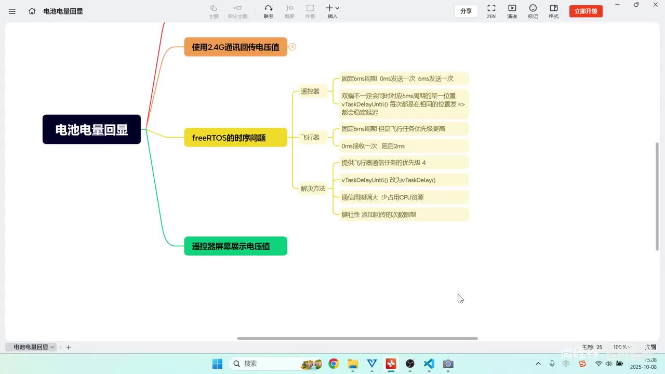Screen dimensions: 665x374
Task: Add a new sheet with plus button
Action: [x=69, y=347]
